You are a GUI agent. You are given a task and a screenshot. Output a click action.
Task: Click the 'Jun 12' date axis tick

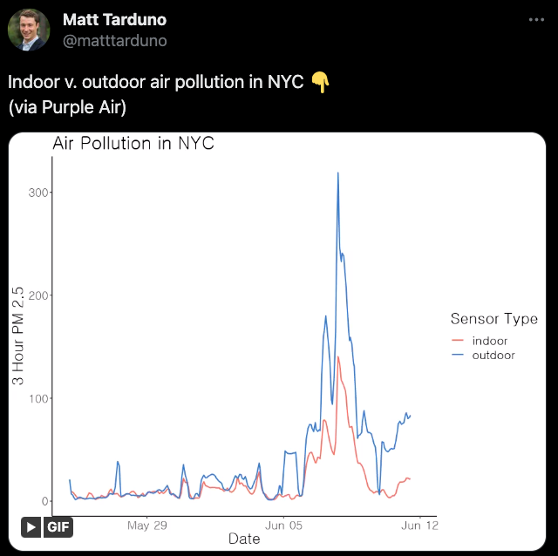[420, 525]
